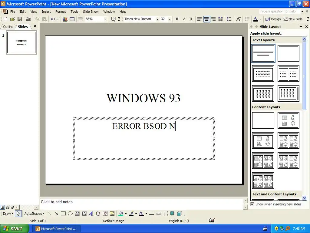Toggle Bold formatting
The width and height of the screenshot is (310, 233).
[x=177, y=19]
